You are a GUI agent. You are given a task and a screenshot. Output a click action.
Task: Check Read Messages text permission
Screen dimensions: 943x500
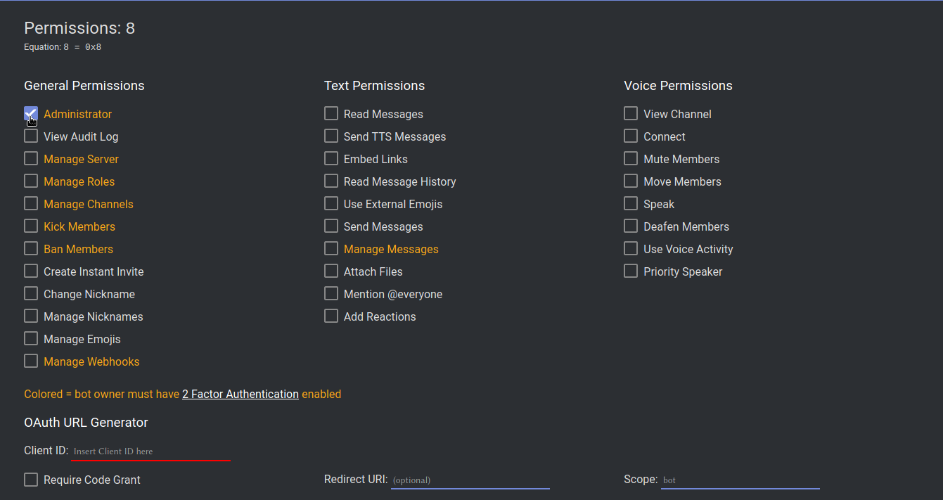pos(331,114)
